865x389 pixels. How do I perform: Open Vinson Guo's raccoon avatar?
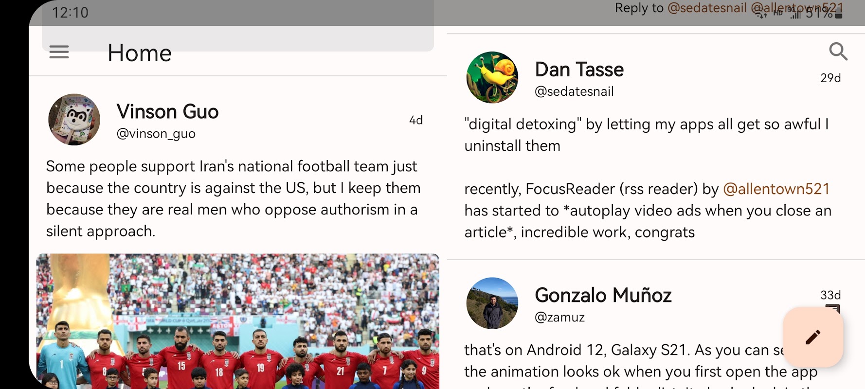(x=74, y=120)
